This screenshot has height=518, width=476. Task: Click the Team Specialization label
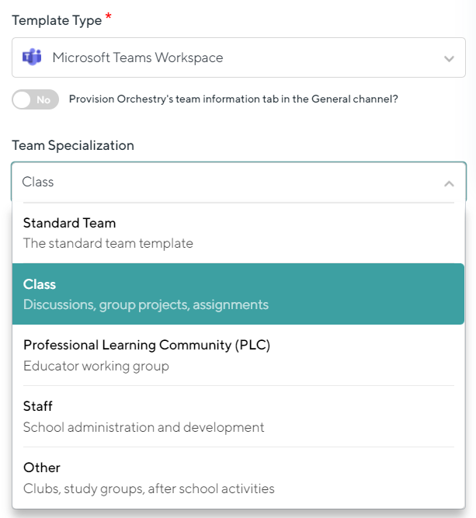[x=73, y=146]
